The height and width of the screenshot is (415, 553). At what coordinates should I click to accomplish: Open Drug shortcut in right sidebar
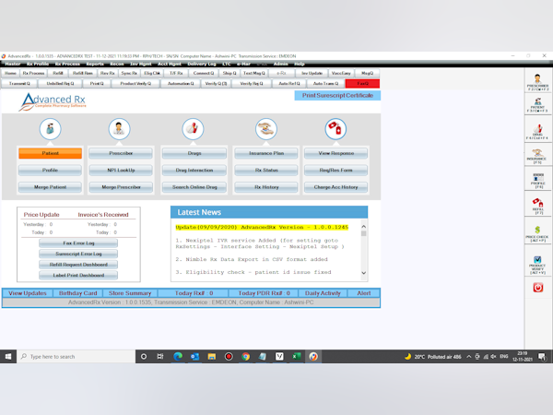[537, 132]
